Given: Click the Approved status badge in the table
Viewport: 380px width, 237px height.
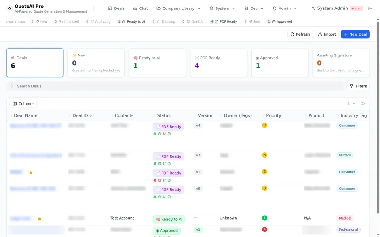Looking at the screenshot, I should coord(167,231).
